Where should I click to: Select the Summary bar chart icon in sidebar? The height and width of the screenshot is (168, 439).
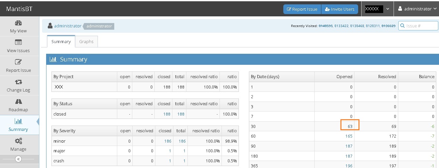click(18, 121)
